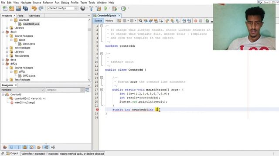279x156 pixels.
Task: Switch to the Files tab
Action: (x=20, y=16)
